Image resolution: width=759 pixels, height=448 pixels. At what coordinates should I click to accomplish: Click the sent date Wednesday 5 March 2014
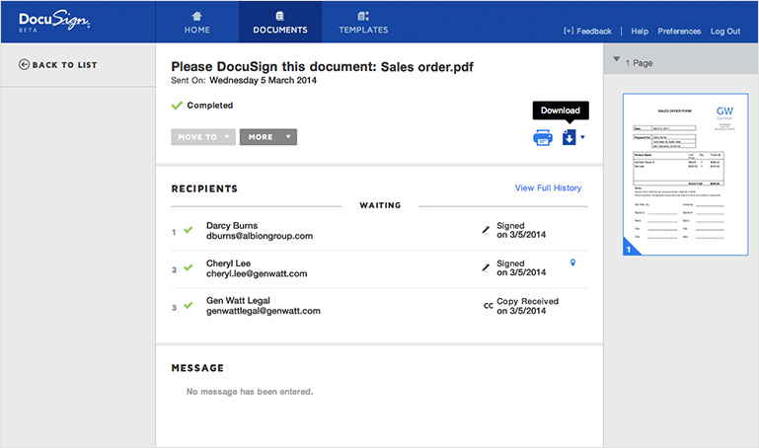[263, 80]
